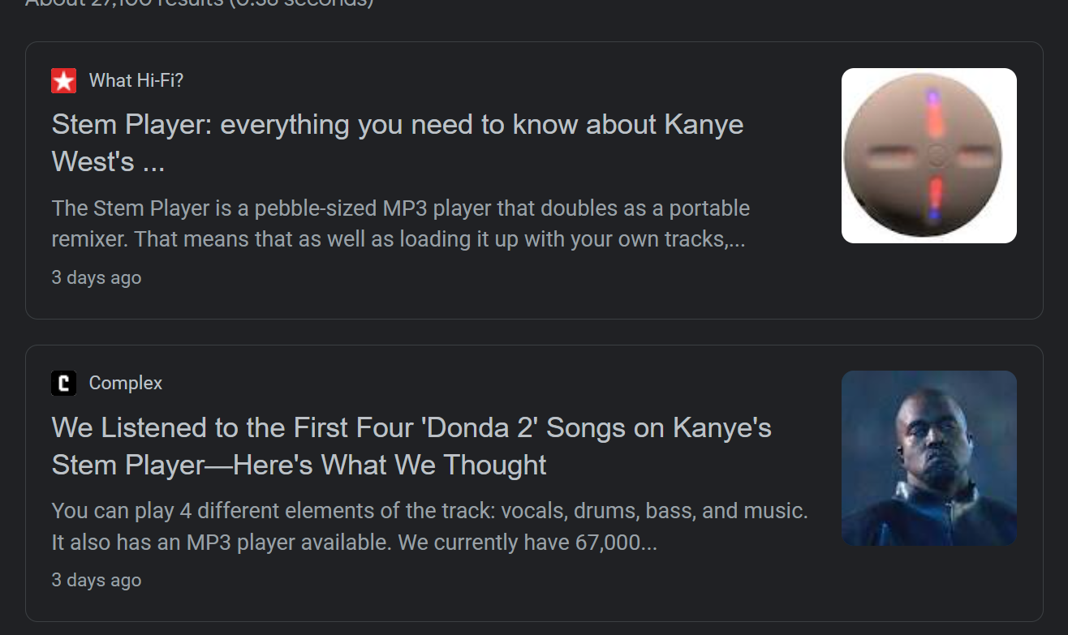Open the 'We Listened to the First Four' headline
Image resolution: width=1068 pixels, height=635 pixels.
tap(411, 427)
